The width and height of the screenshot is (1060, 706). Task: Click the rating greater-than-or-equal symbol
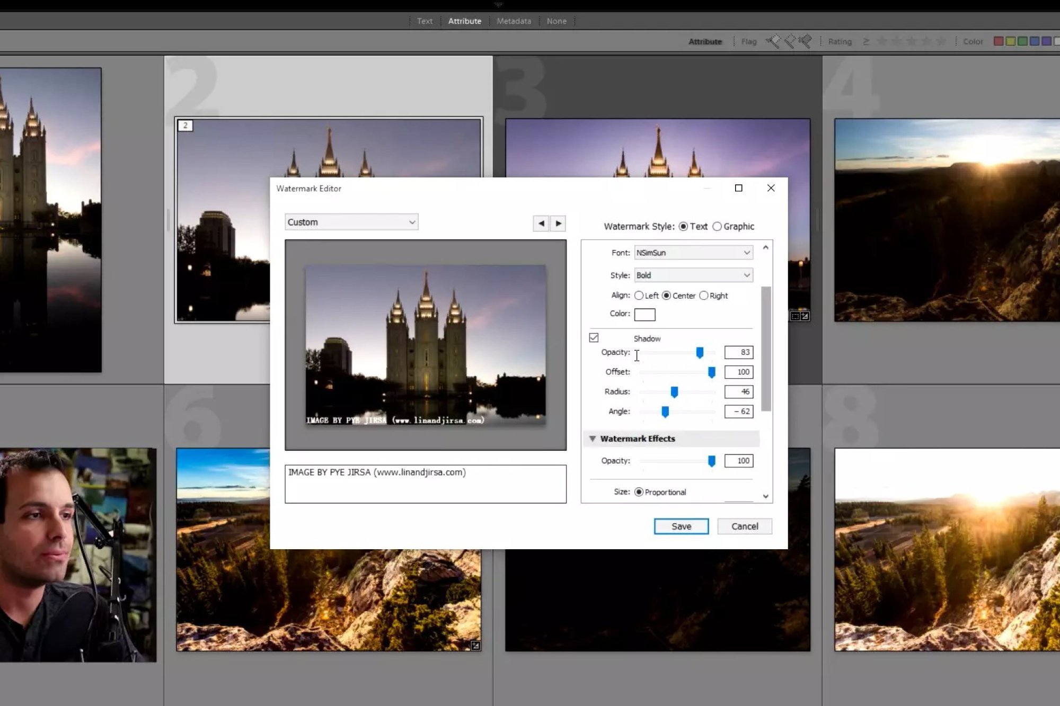pos(866,41)
